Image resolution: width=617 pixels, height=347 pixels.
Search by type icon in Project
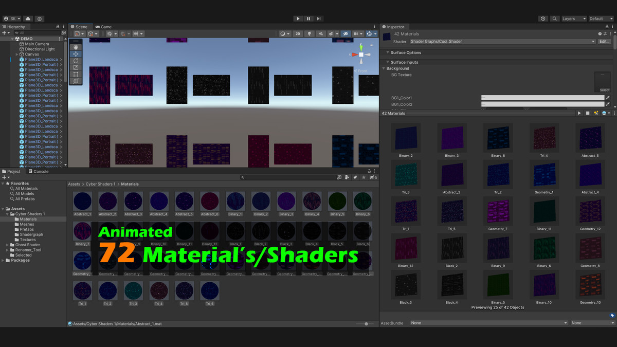(x=347, y=177)
